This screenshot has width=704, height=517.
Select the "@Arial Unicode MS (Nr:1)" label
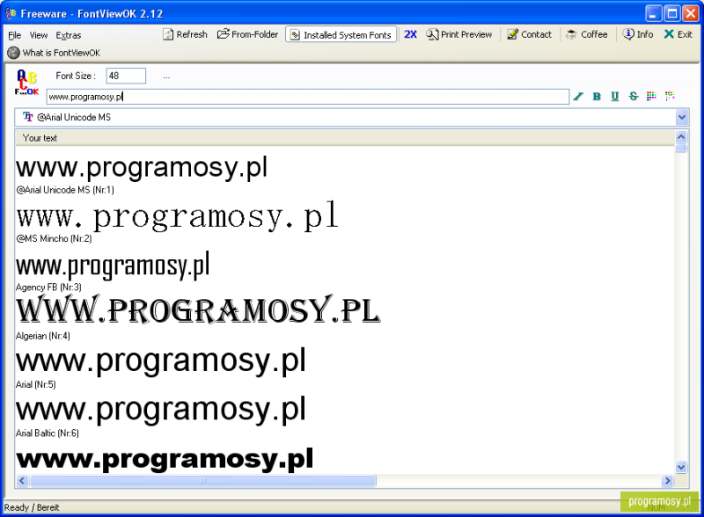coord(65,190)
